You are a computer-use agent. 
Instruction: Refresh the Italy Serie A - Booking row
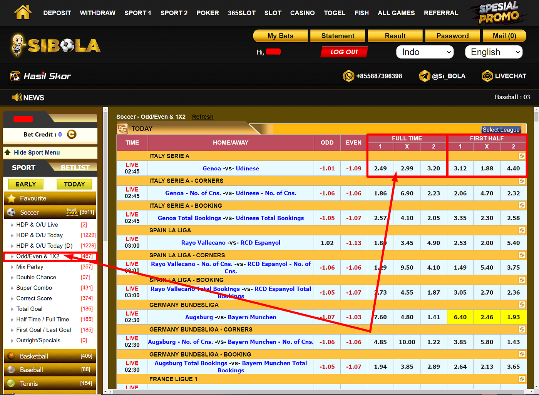coord(522,205)
